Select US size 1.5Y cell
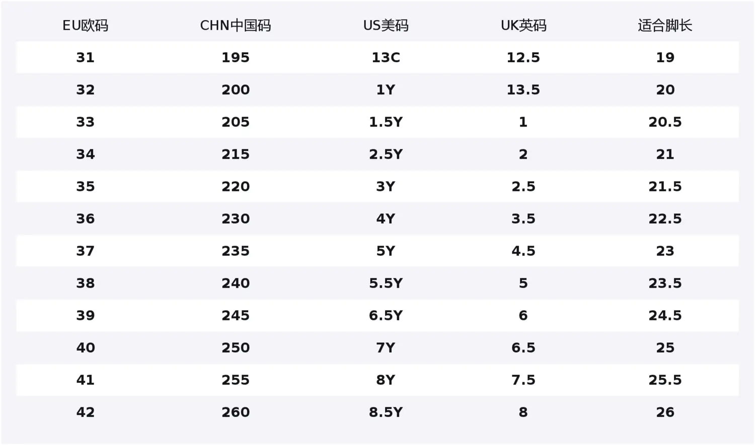 386,122
